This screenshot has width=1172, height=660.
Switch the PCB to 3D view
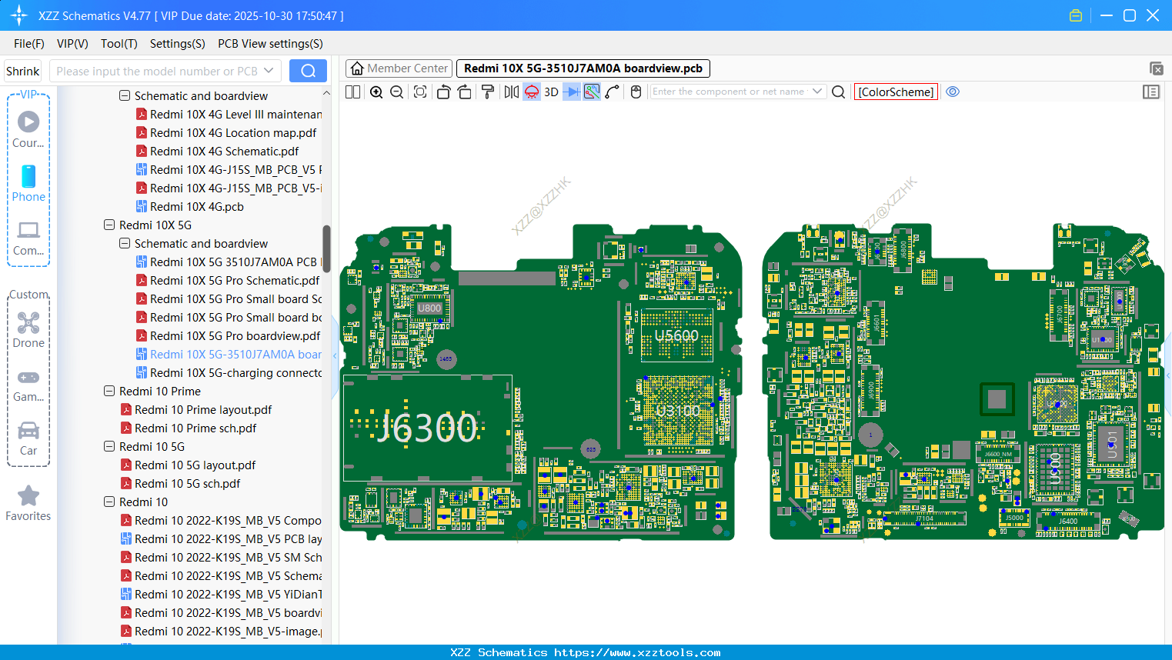550,92
